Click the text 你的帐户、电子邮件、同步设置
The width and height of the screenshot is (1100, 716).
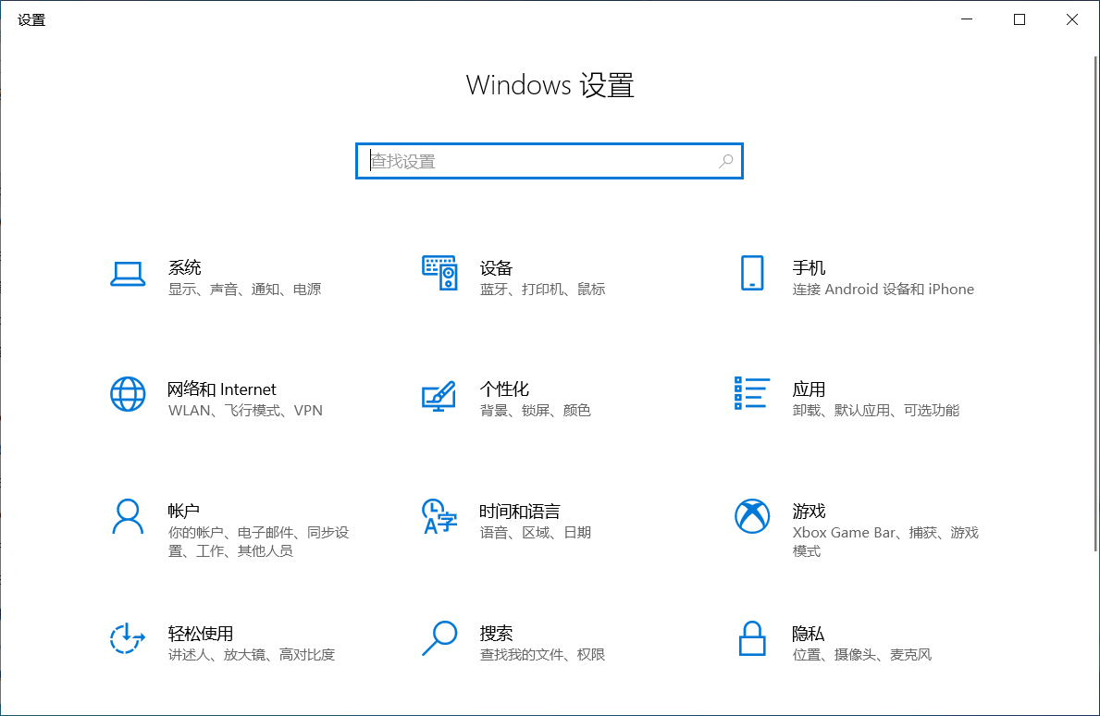(258, 541)
